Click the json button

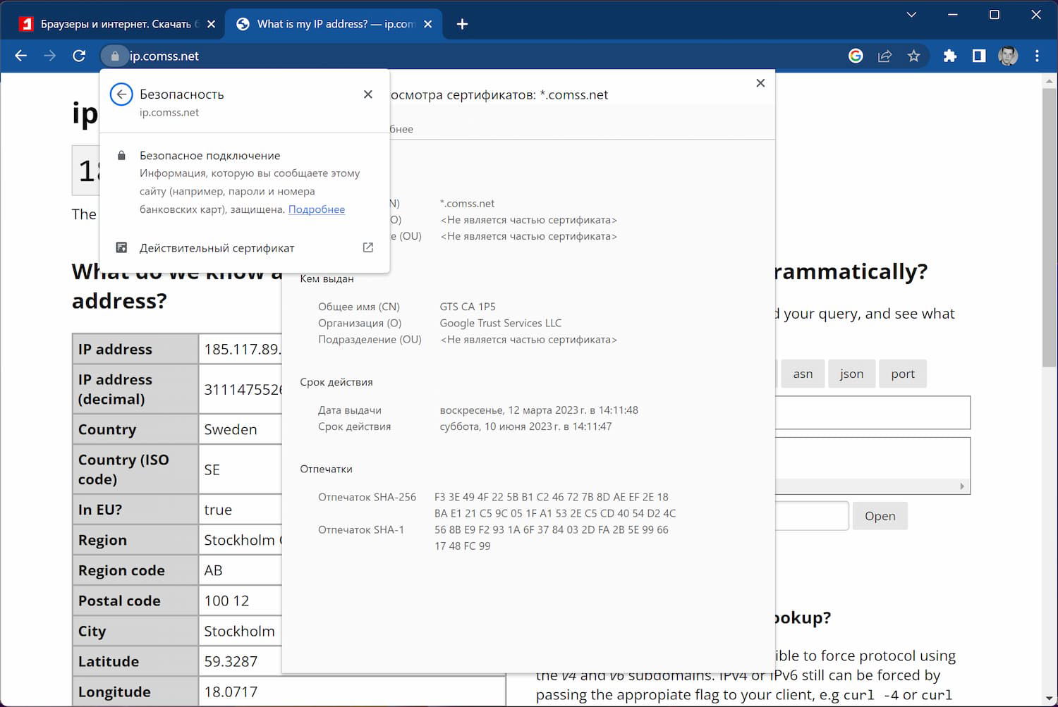tap(851, 374)
